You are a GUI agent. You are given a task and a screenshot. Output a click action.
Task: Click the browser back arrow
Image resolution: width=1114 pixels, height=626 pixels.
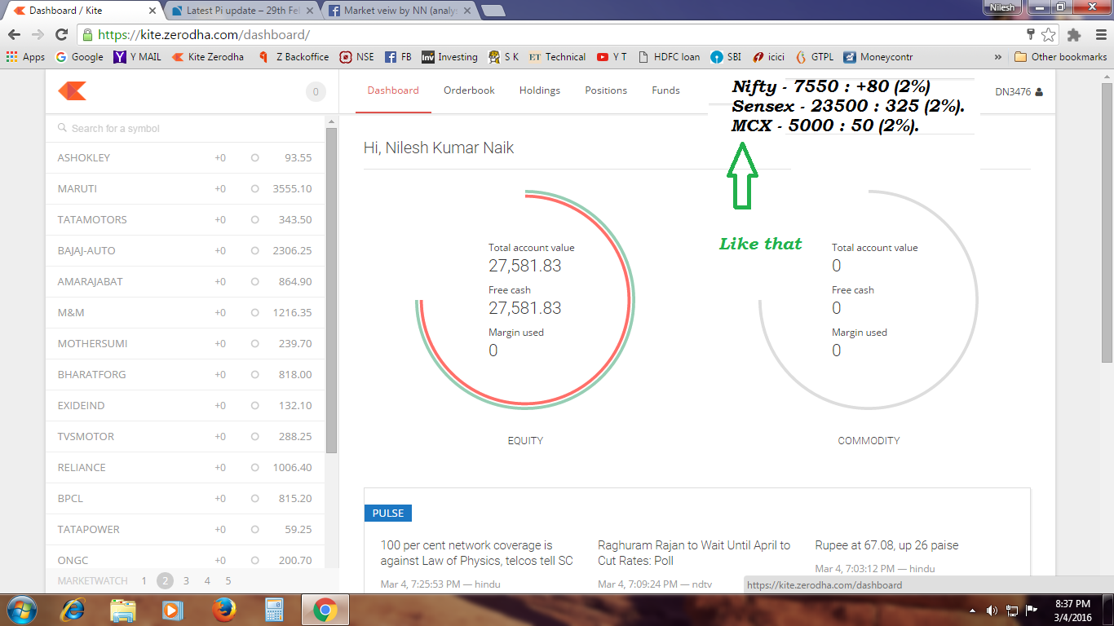click(x=15, y=35)
